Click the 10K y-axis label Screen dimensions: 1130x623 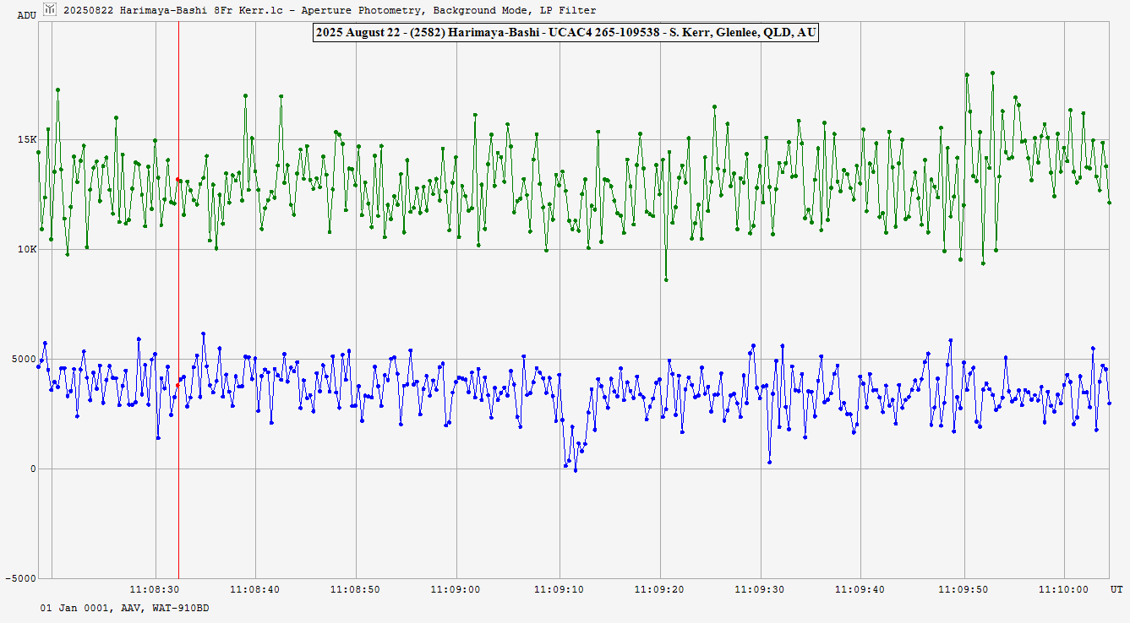pyautogui.click(x=28, y=249)
